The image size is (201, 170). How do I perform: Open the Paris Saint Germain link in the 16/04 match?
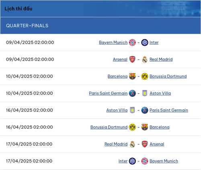click(169, 110)
